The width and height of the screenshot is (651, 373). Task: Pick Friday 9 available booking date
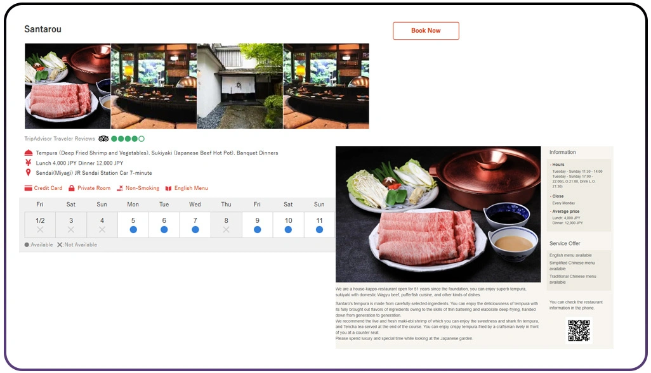(257, 225)
